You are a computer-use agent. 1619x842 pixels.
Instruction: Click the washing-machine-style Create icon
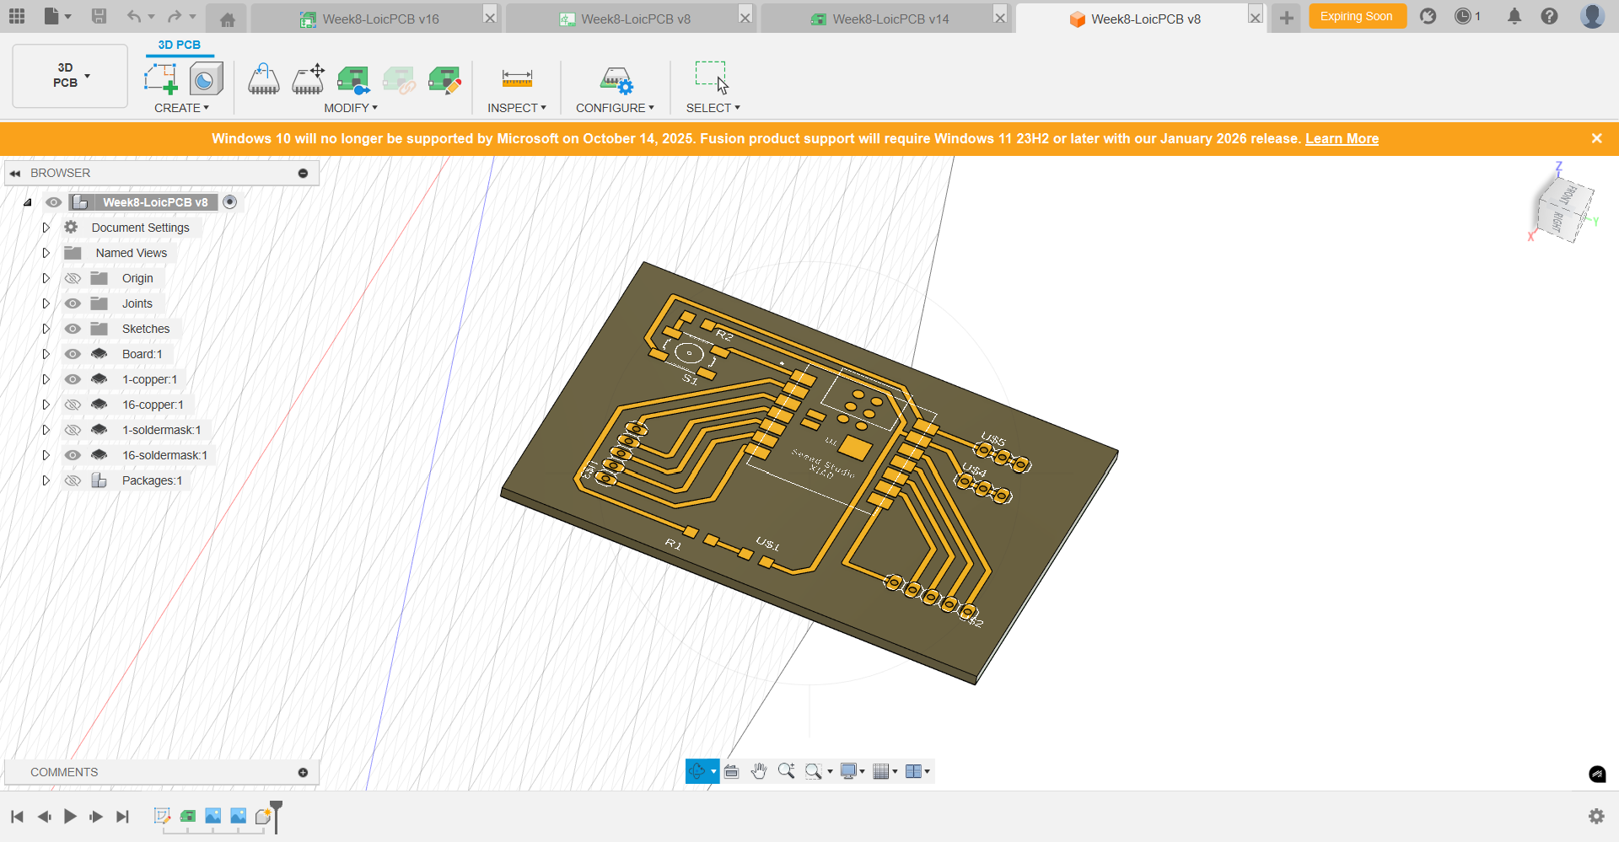tap(206, 79)
